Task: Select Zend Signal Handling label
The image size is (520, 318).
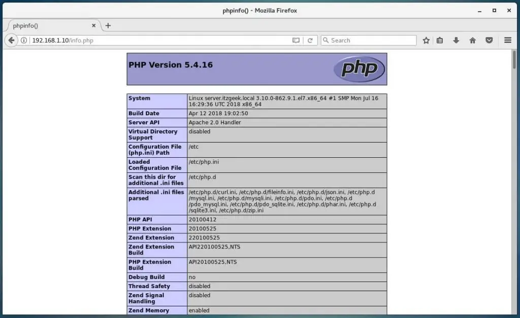Action: click(146, 298)
